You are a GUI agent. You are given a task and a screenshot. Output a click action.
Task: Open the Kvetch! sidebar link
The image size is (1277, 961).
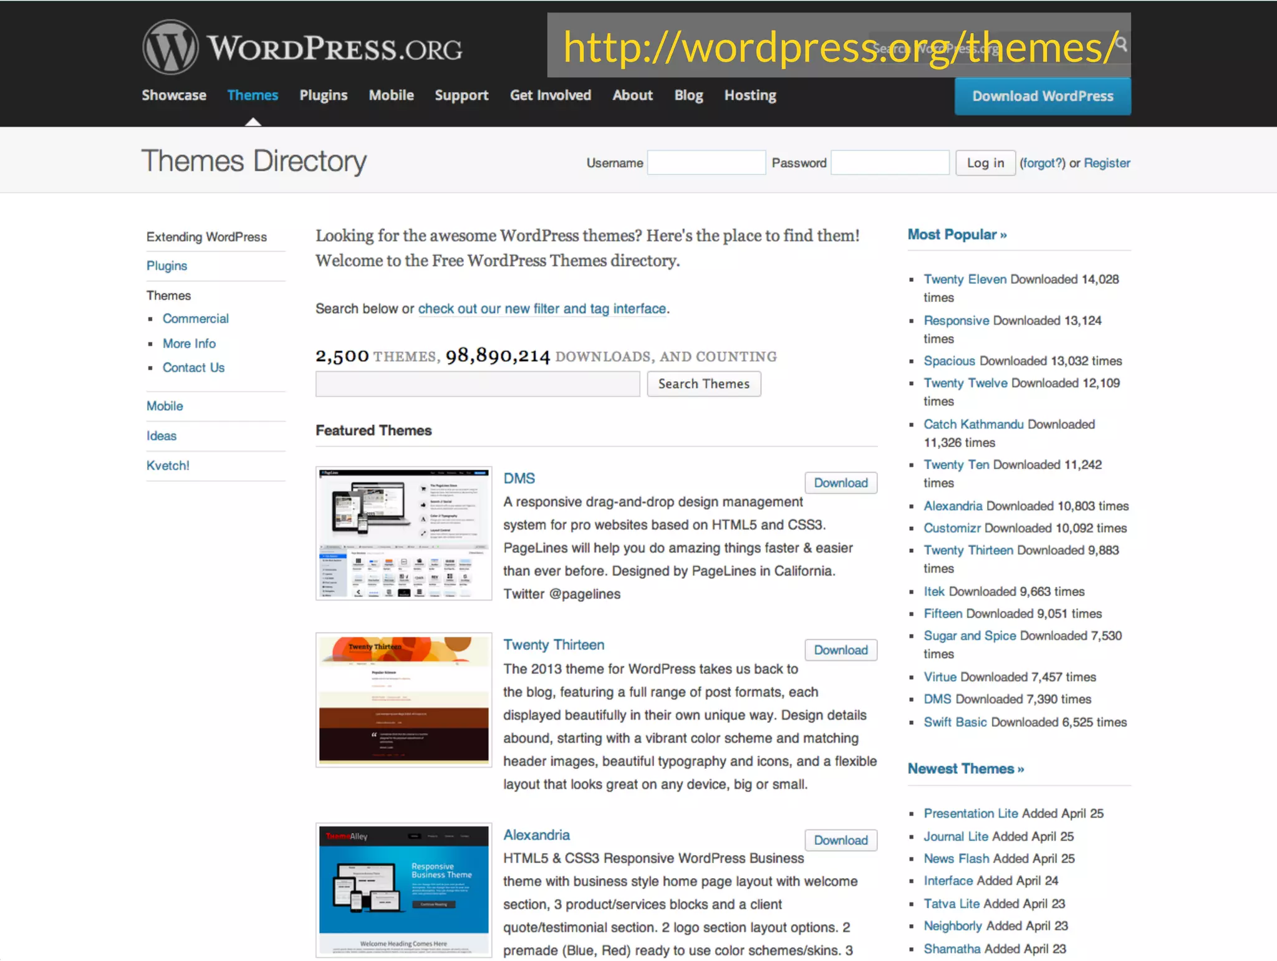[x=168, y=466]
